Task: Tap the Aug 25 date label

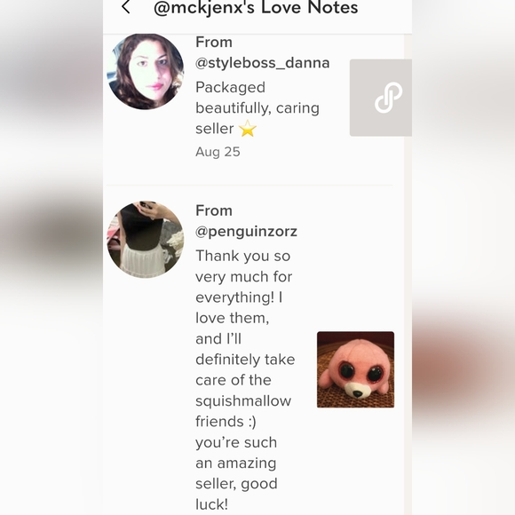Action: [218, 152]
